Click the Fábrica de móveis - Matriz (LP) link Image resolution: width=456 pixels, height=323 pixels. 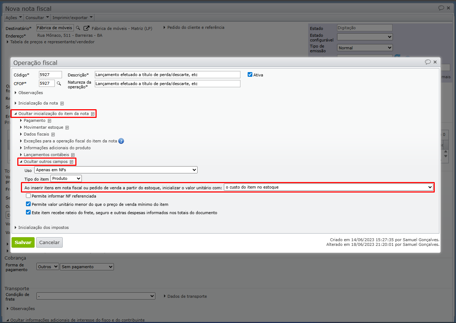coord(122,28)
